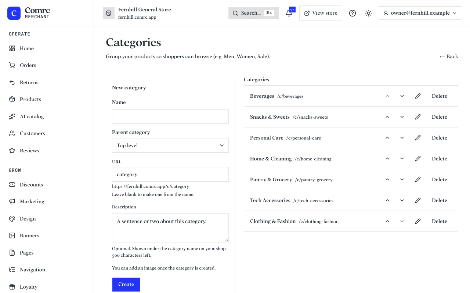
Task: Open Banners in sidebar
Action: point(47,235)
